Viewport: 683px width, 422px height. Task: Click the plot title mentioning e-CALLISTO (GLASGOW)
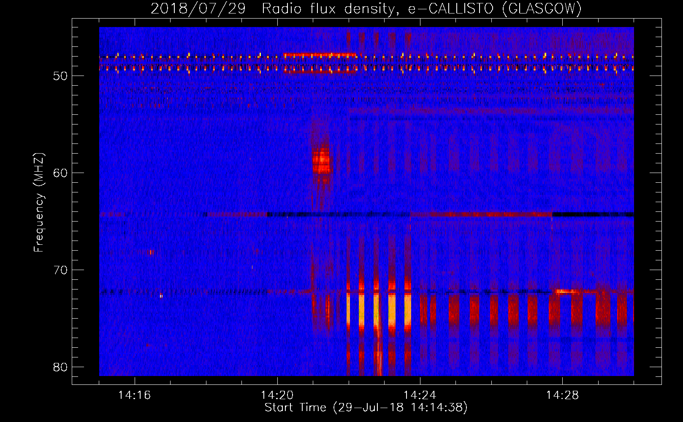point(366,8)
